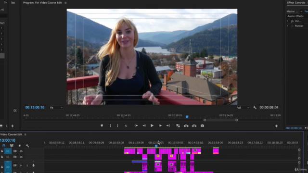Toggle global FX mute in the Program monitor
Screen dimensions: 308x173
(126, 126)
